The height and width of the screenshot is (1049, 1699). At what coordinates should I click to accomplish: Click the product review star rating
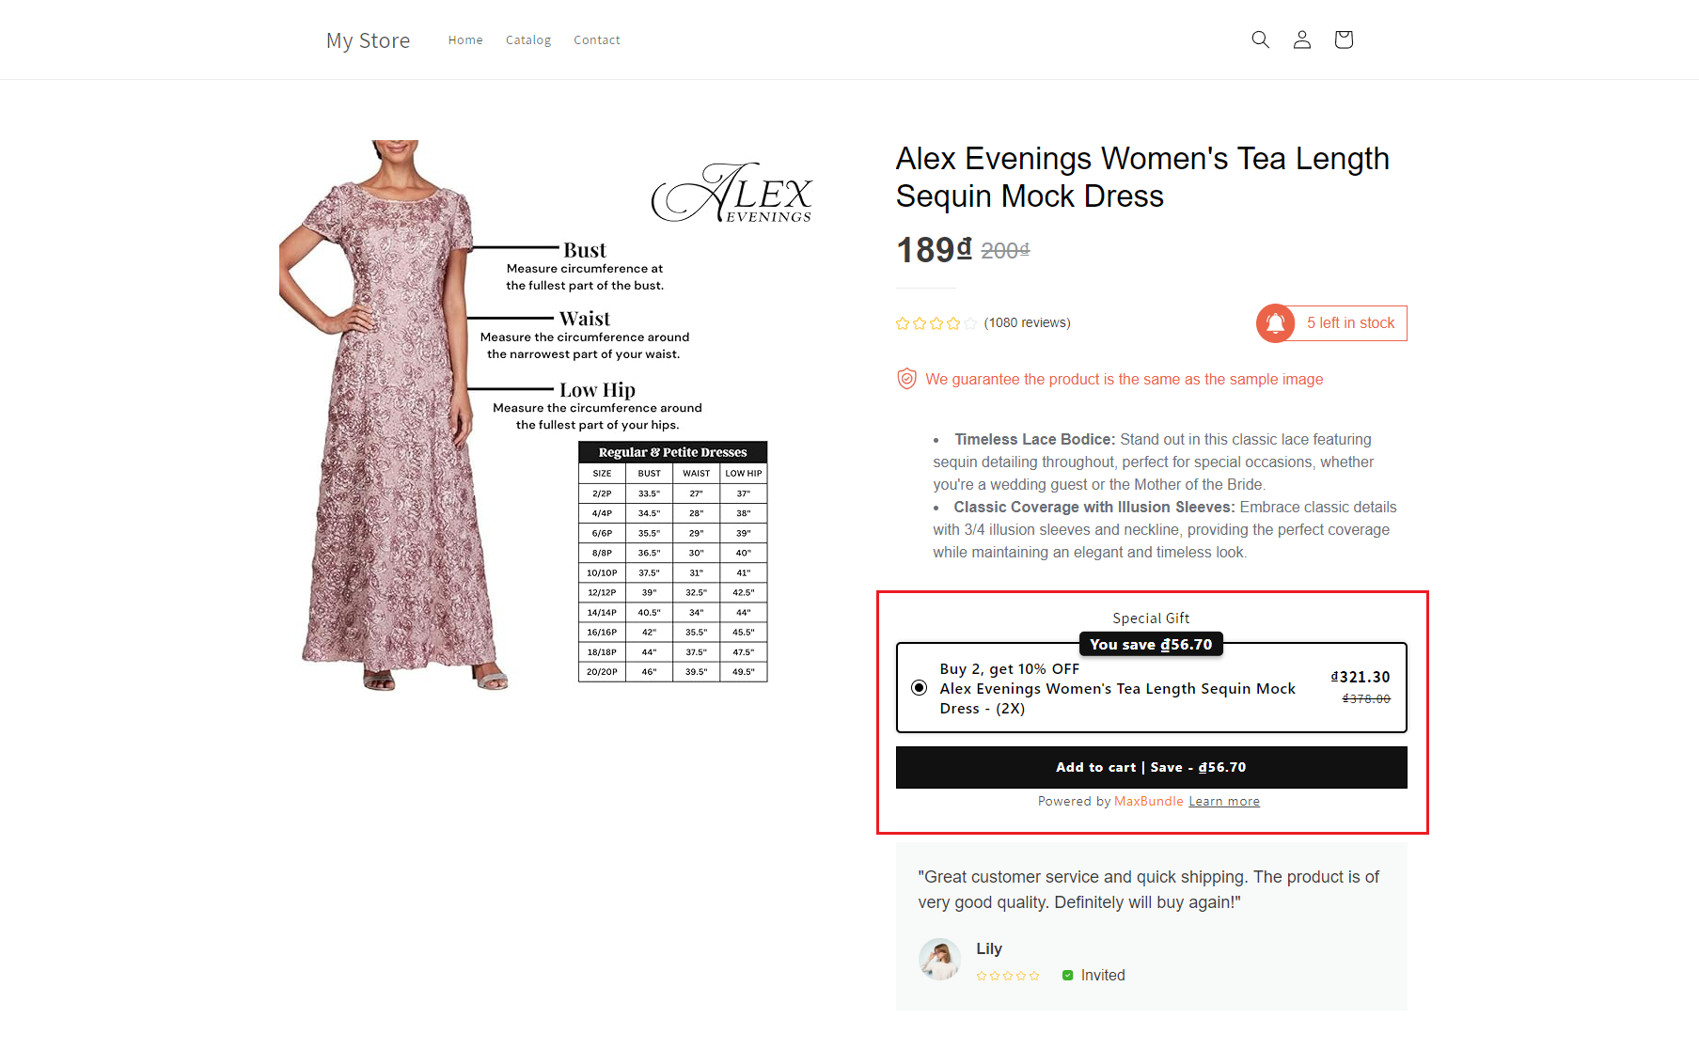pyautogui.click(x=936, y=323)
